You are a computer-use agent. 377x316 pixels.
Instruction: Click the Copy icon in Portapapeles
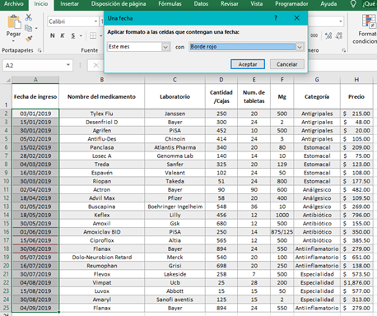coord(28,28)
